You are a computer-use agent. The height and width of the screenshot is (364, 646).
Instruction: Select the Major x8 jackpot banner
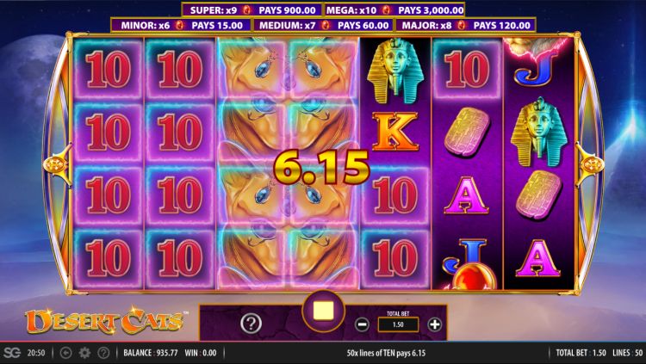click(465, 25)
